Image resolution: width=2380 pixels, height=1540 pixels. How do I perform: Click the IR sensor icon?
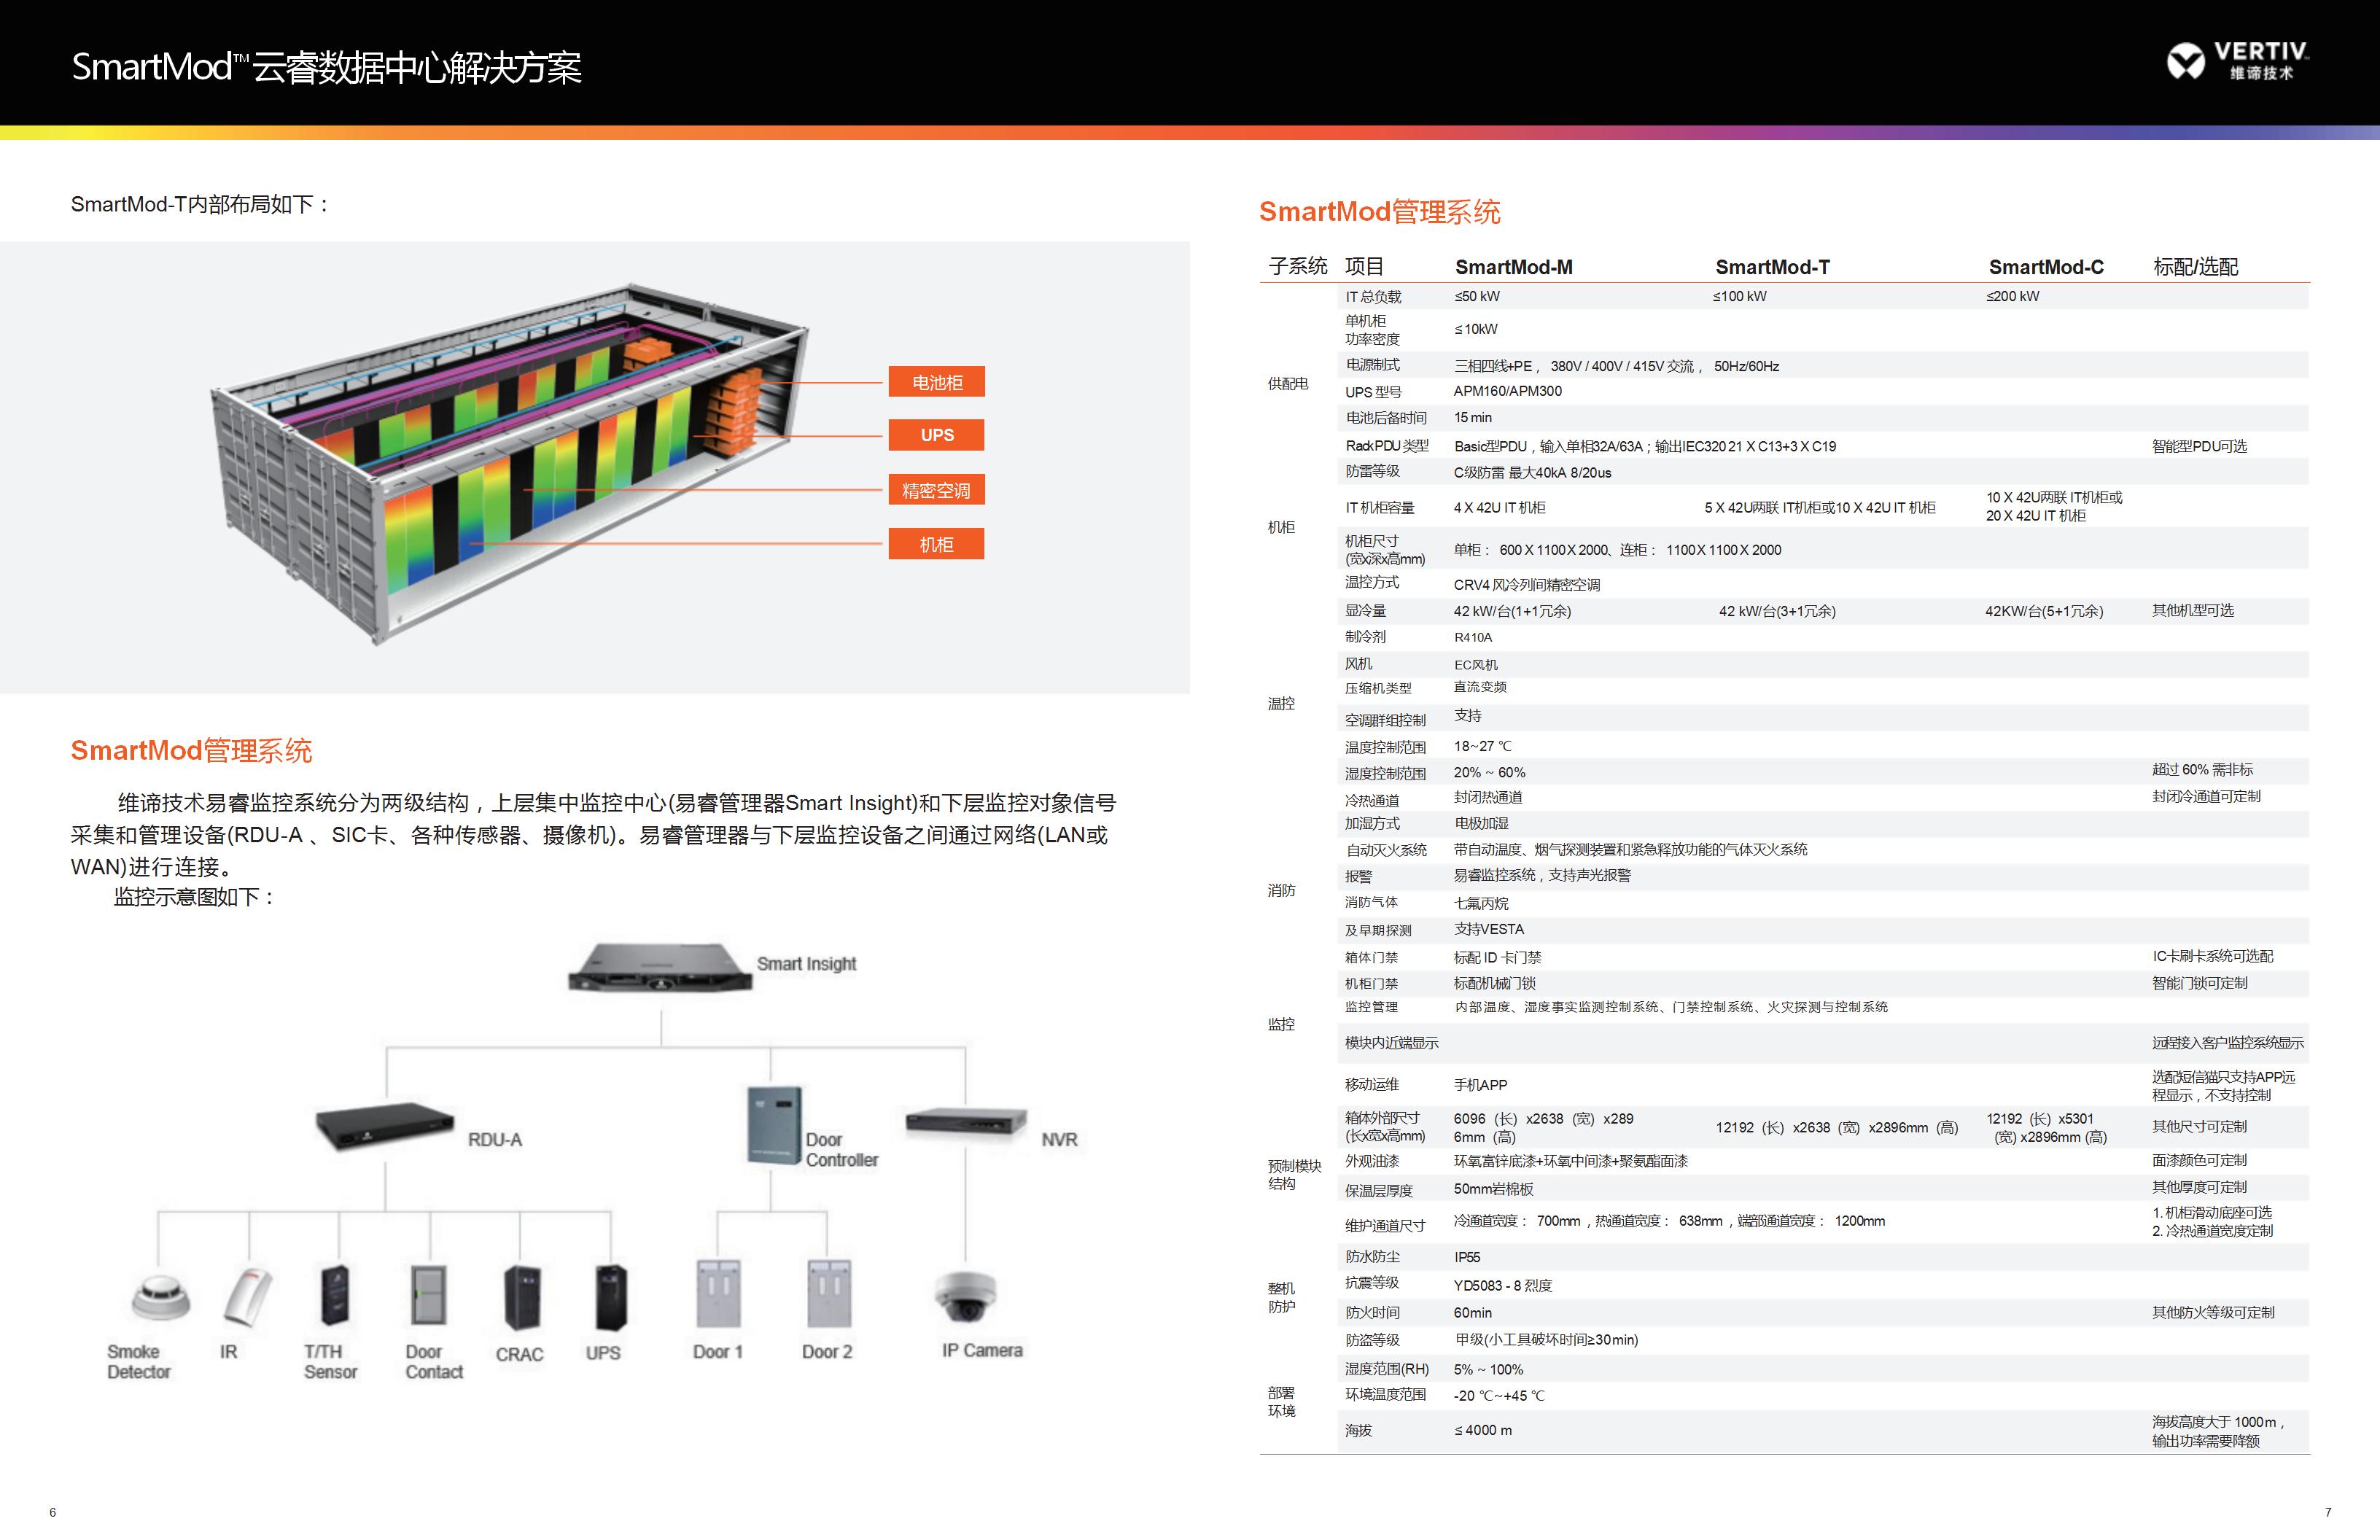point(248,1298)
